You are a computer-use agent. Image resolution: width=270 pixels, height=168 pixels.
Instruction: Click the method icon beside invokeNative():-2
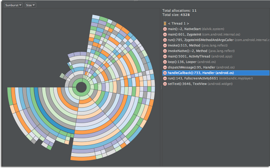[165, 51]
